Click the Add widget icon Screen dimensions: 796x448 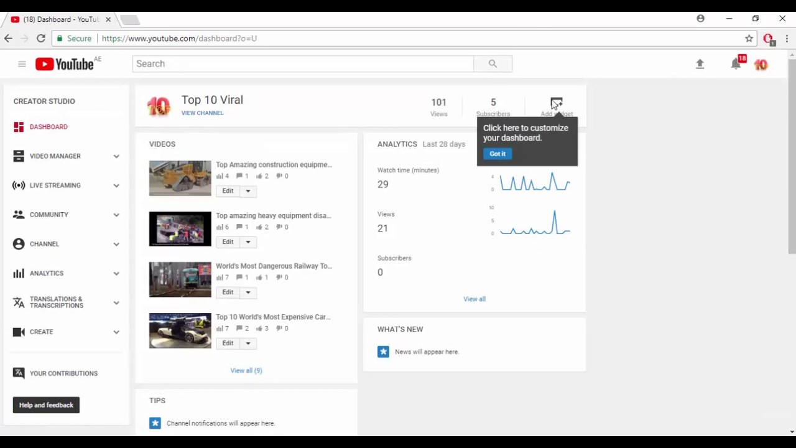pos(556,103)
